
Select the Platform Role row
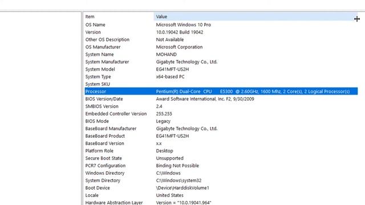coord(99,151)
